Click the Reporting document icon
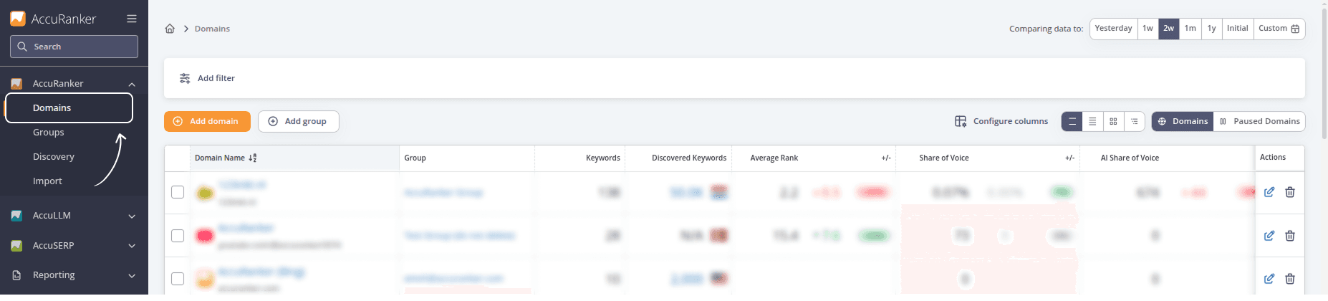Viewport: 1328px width, 301px height. [x=16, y=275]
